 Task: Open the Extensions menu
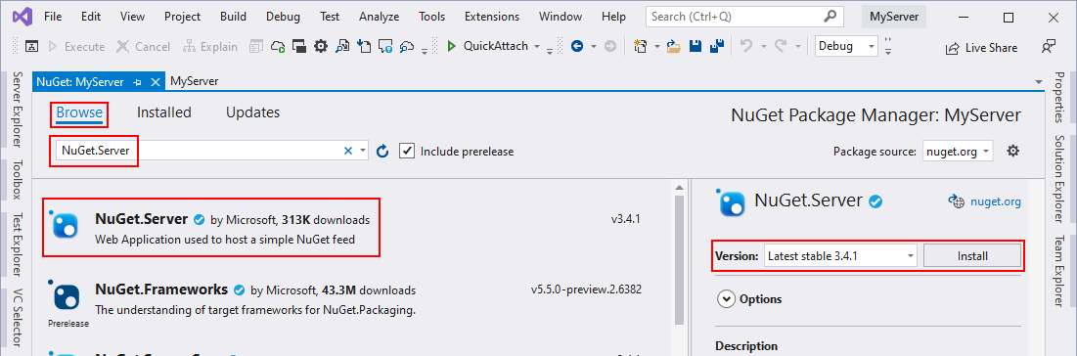click(x=492, y=17)
